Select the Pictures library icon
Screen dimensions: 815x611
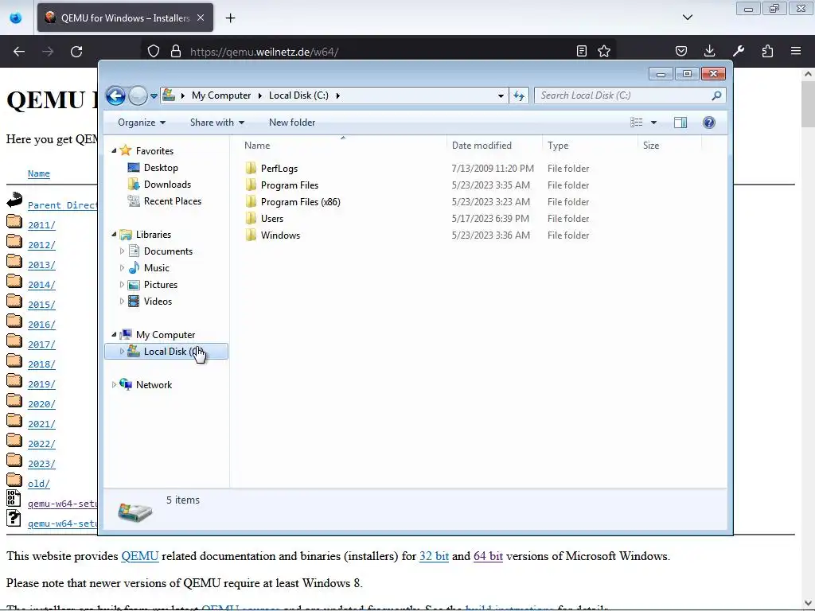134,285
